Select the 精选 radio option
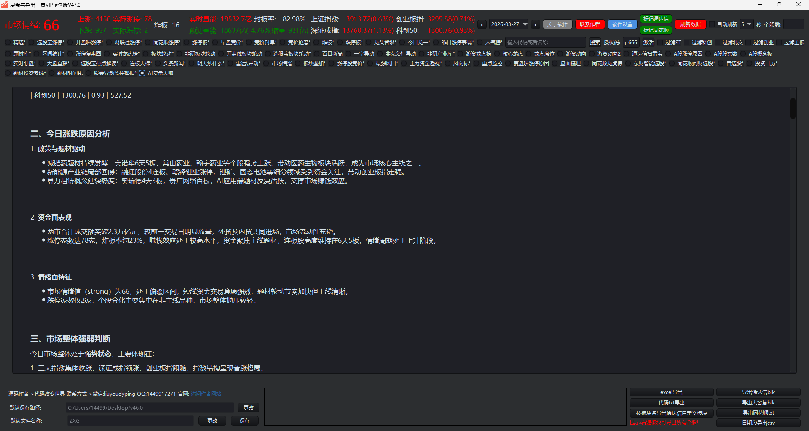 [x=8, y=43]
